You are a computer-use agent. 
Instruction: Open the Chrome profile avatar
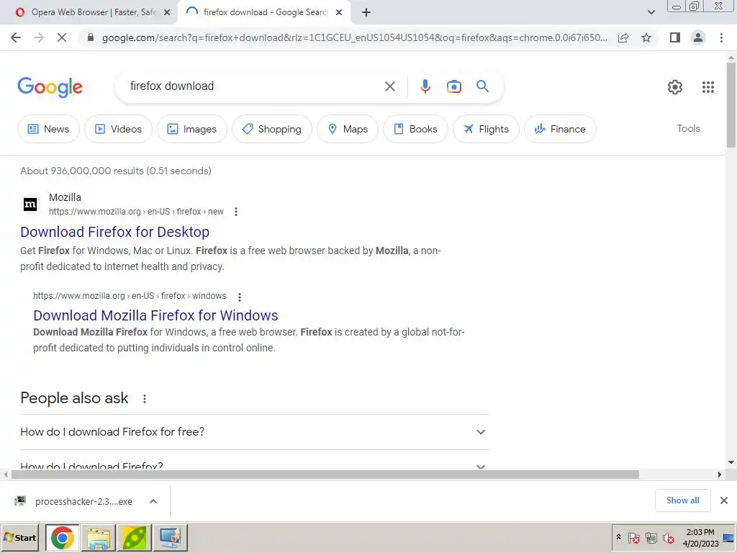click(698, 37)
